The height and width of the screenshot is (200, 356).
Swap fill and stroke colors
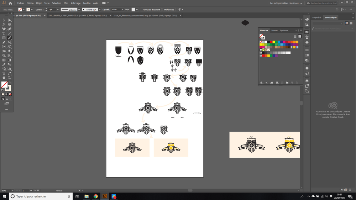[x=10, y=83]
